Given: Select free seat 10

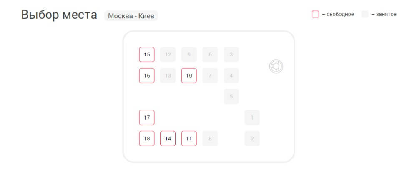Looking at the screenshot, I should tap(189, 76).
